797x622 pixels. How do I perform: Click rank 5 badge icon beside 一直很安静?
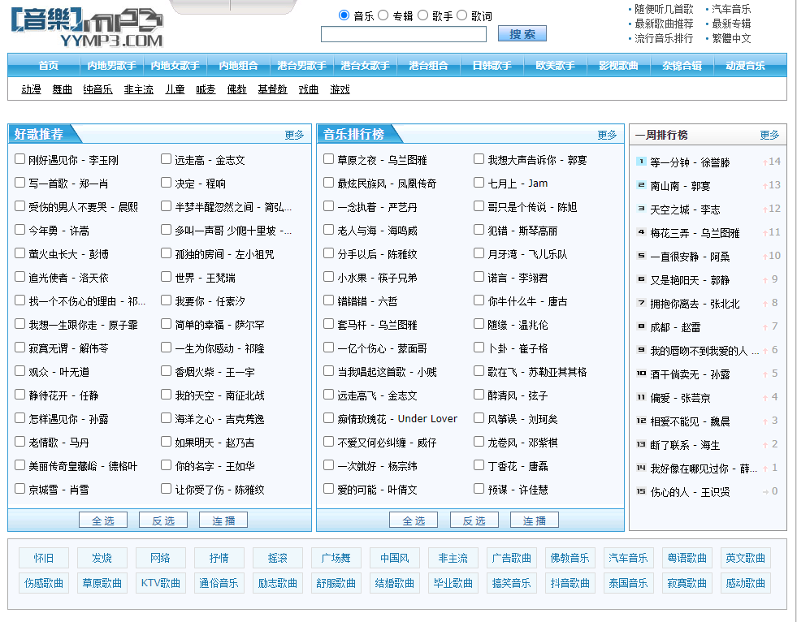click(641, 256)
